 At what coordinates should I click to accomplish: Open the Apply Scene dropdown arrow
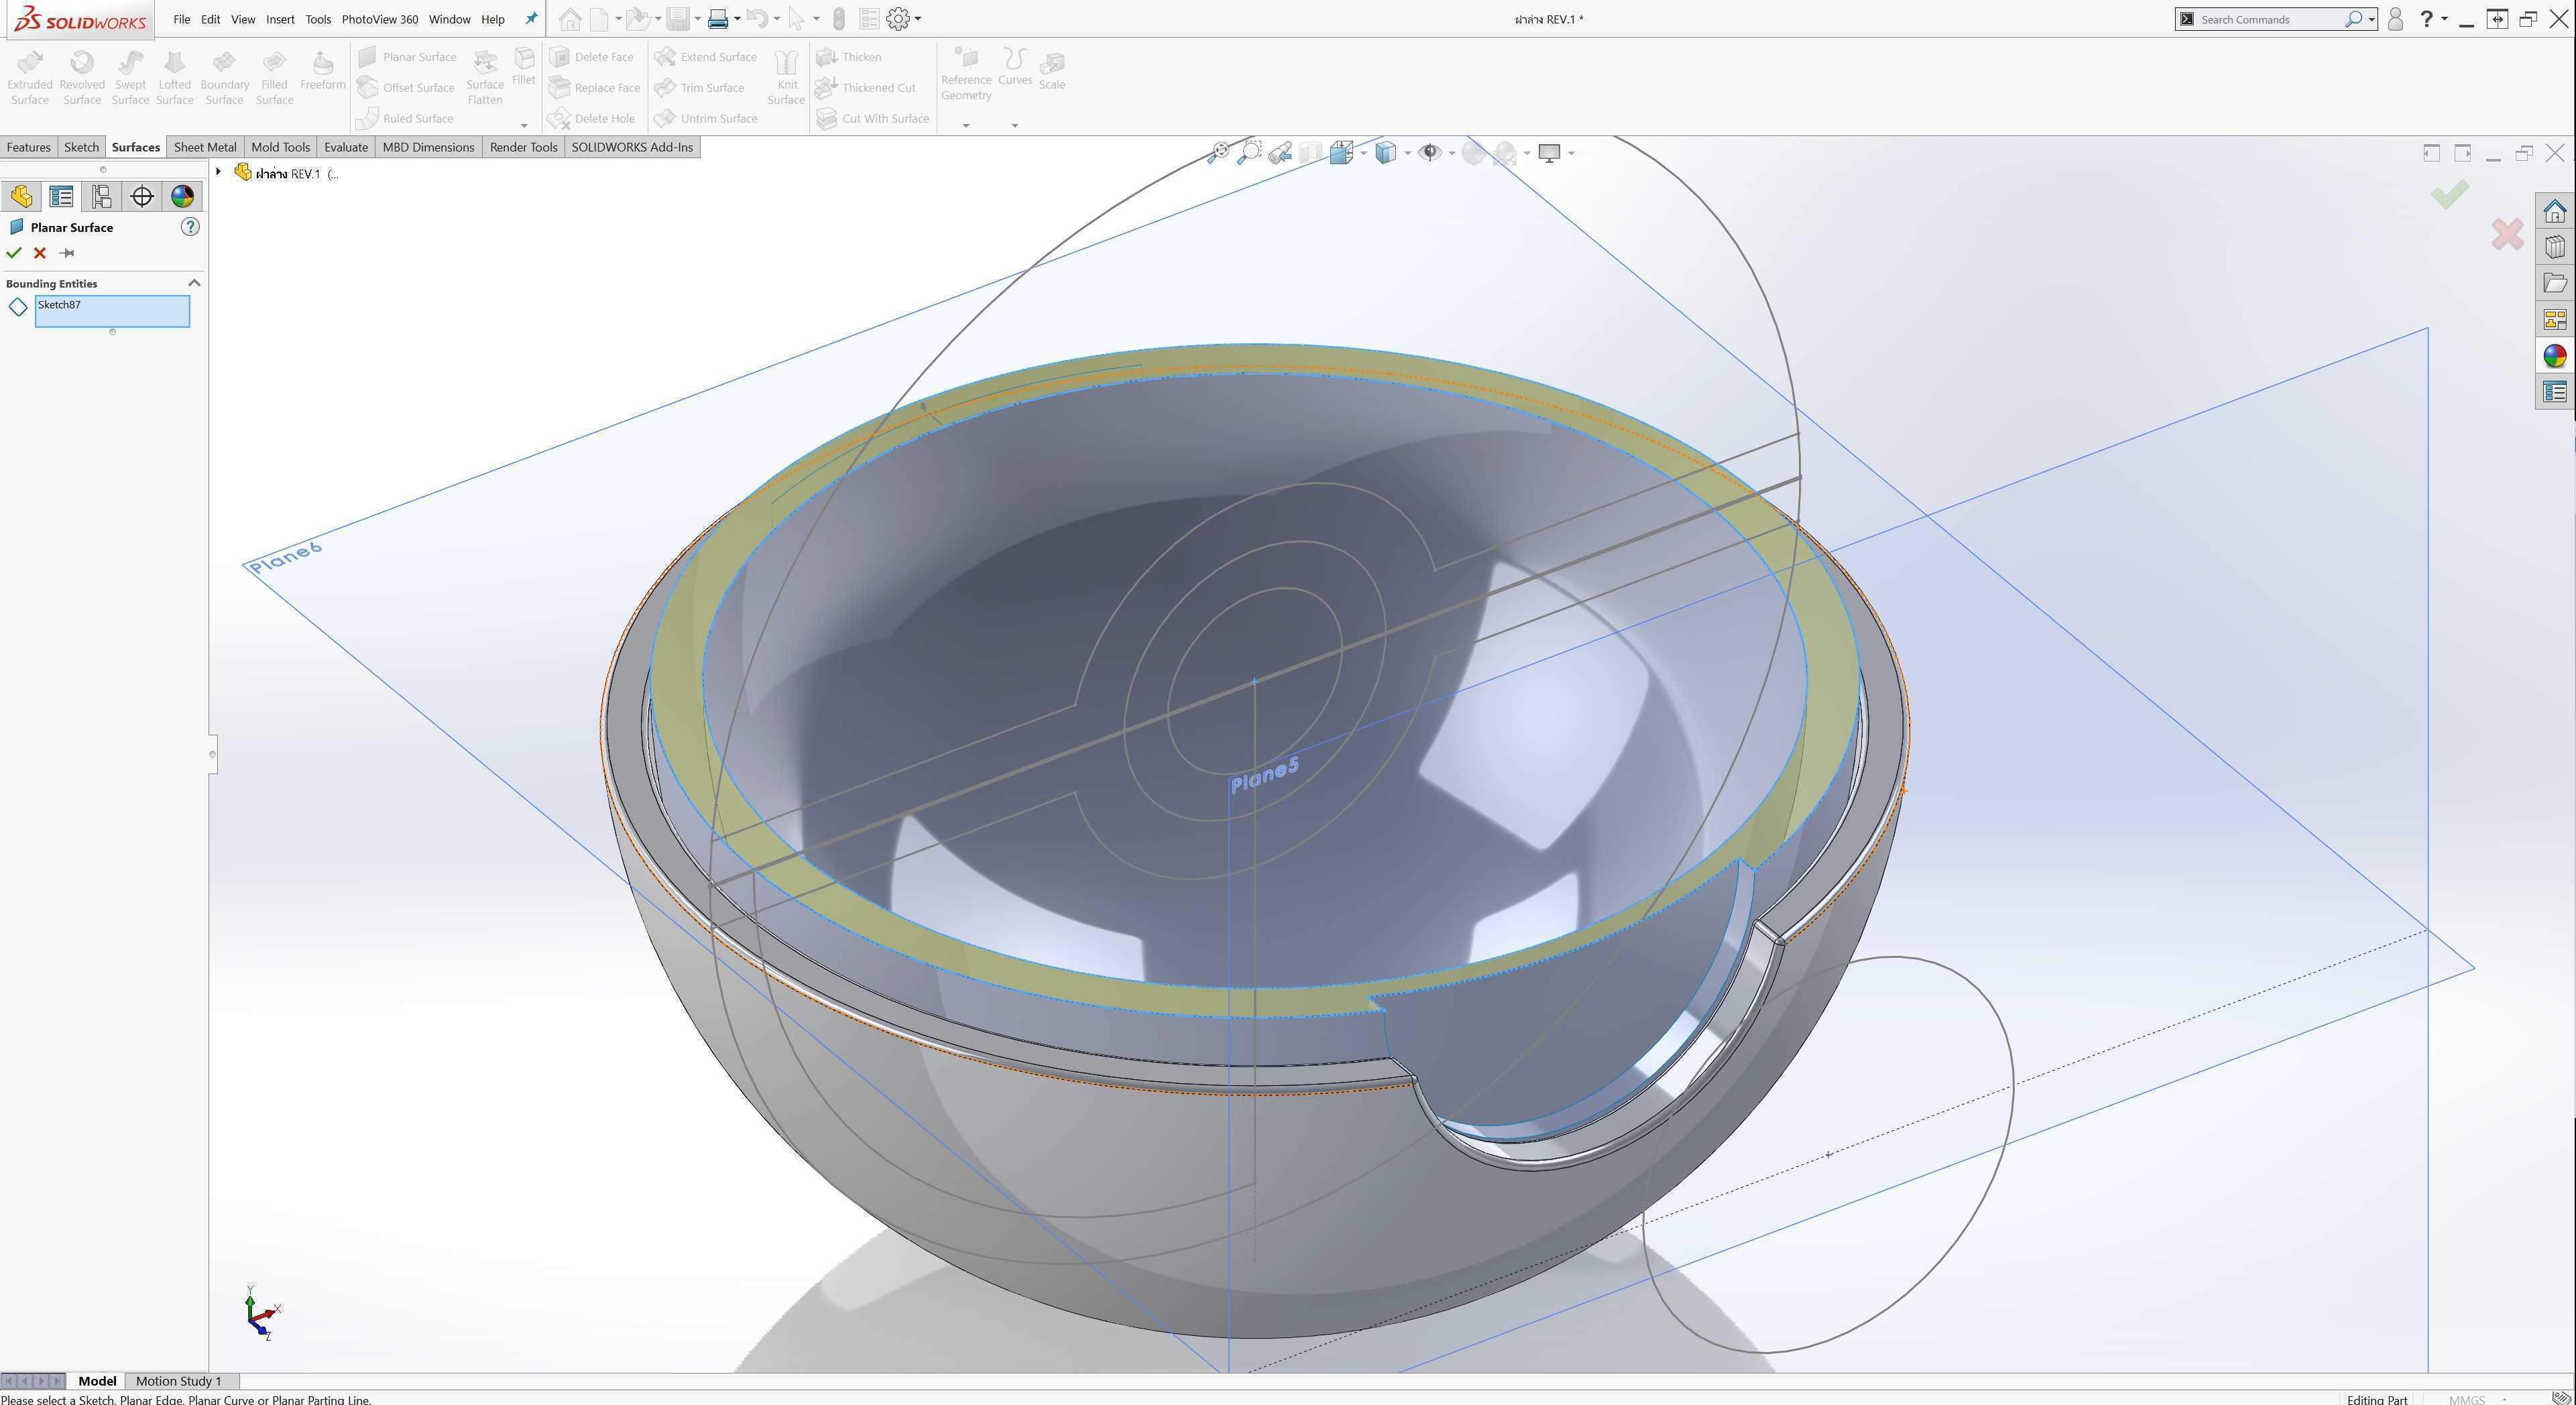coord(1526,153)
